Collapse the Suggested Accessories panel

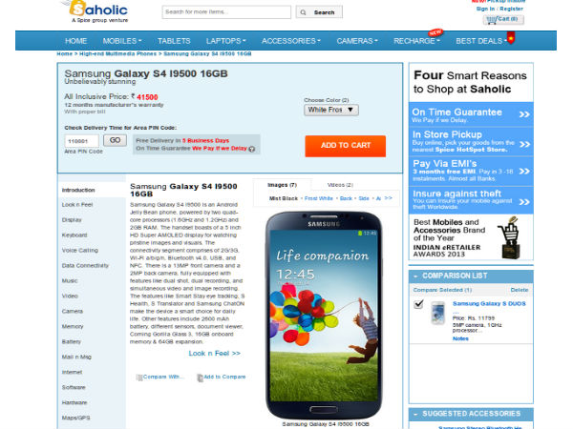(415, 414)
